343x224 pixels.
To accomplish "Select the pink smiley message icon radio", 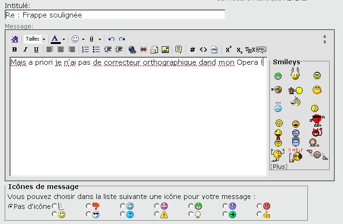I will (157, 206).
